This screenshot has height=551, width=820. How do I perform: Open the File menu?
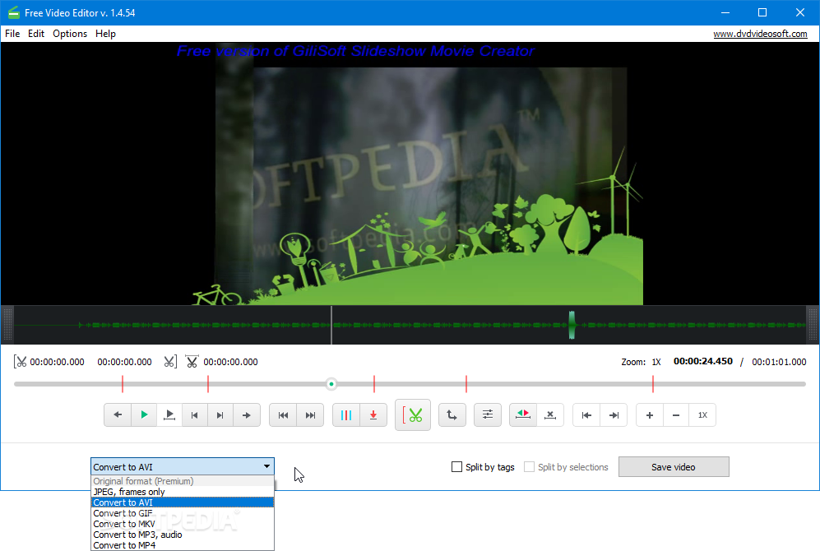[12, 34]
